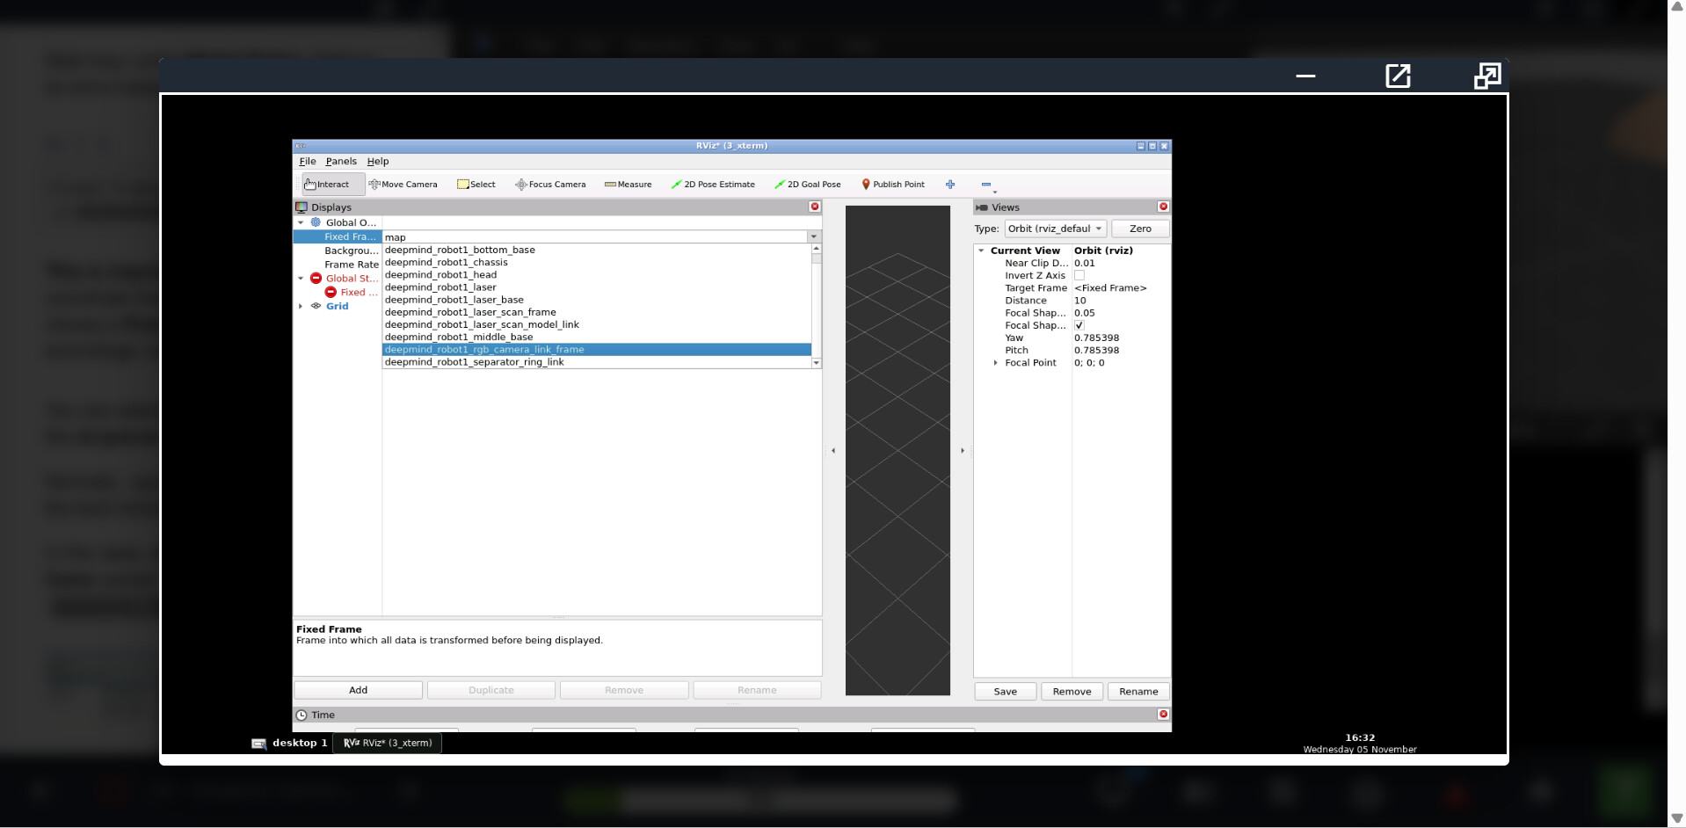Select the Interact tool
Image resolution: width=1686 pixels, height=828 pixels.
[327, 185]
